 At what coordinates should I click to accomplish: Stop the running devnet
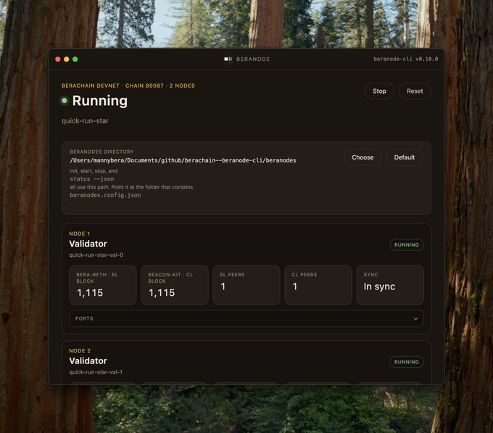click(x=379, y=91)
